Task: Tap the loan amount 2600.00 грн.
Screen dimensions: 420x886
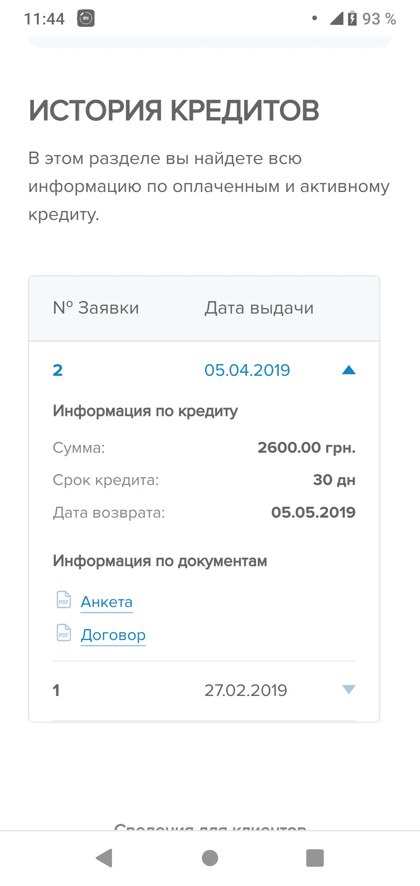Action: 306,448
